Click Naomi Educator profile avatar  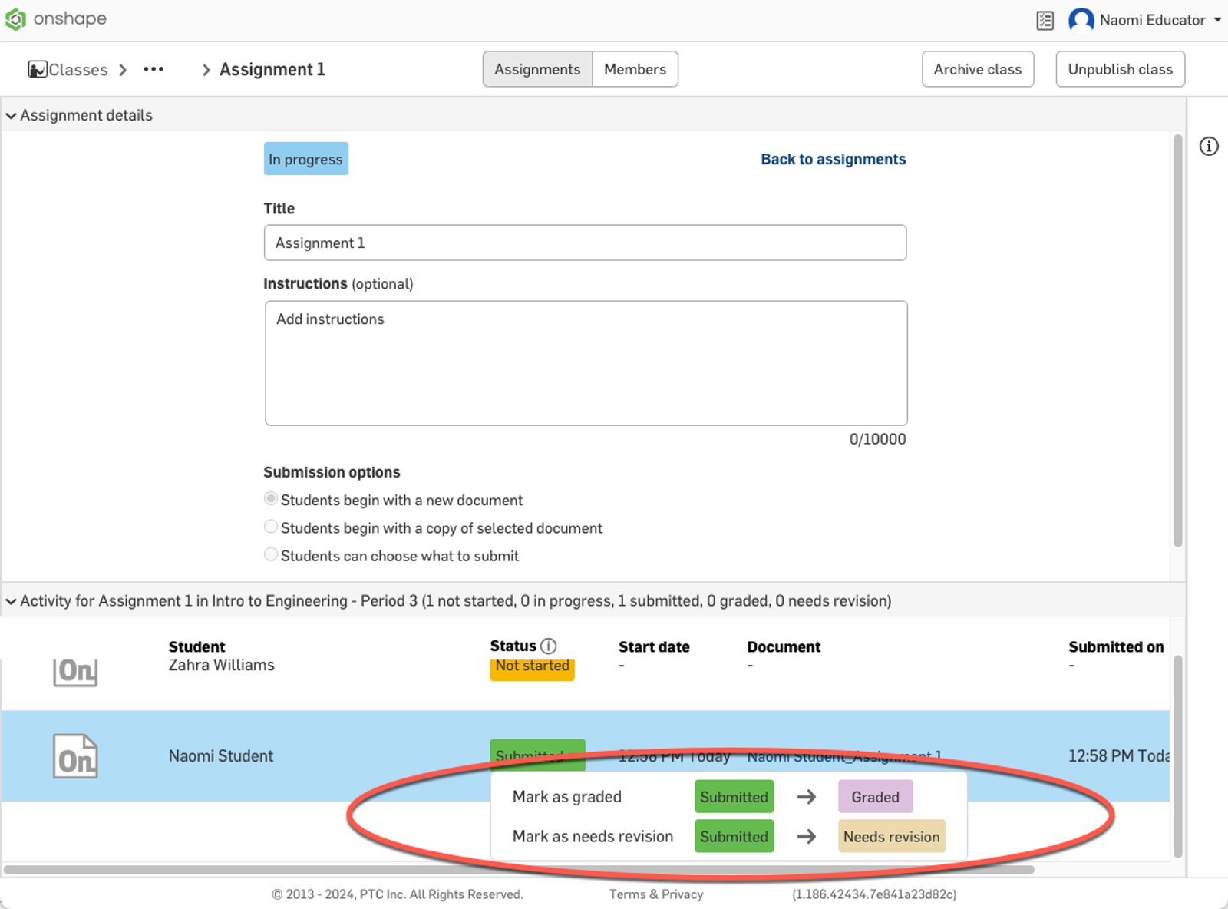pos(1081,20)
